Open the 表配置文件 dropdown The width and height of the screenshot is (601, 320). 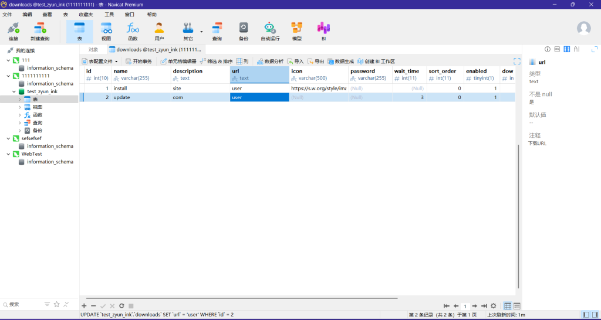pyautogui.click(x=100, y=62)
